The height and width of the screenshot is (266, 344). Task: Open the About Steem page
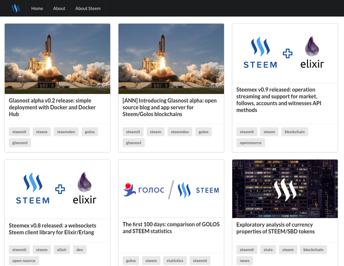pyautogui.click(x=88, y=9)
